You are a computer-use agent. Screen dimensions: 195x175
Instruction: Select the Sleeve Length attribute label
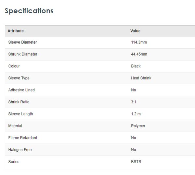20,114
